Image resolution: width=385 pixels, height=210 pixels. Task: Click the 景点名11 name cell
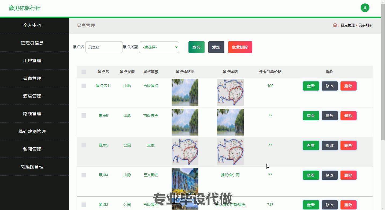(x=103, y=86)
